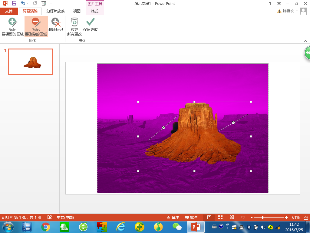
Task: Switch to 背景消除 tab
Action: [30, 11]
